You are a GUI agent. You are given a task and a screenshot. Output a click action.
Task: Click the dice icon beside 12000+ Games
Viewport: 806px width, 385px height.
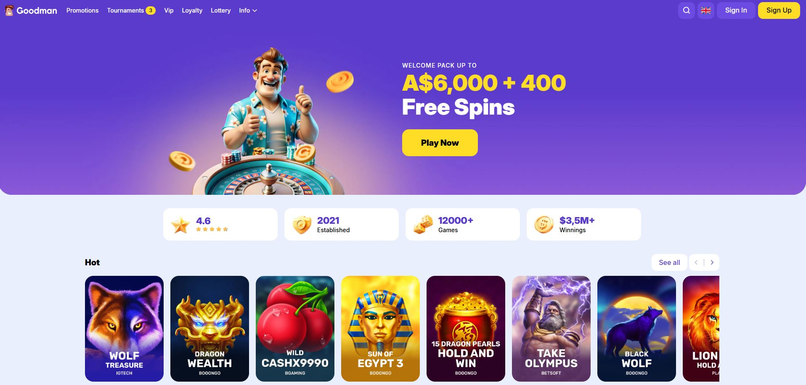click(423, 225)
